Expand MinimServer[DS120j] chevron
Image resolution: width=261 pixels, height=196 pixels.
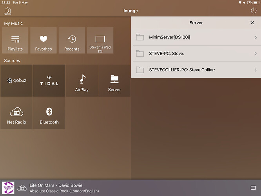click(x=256, y=37)
